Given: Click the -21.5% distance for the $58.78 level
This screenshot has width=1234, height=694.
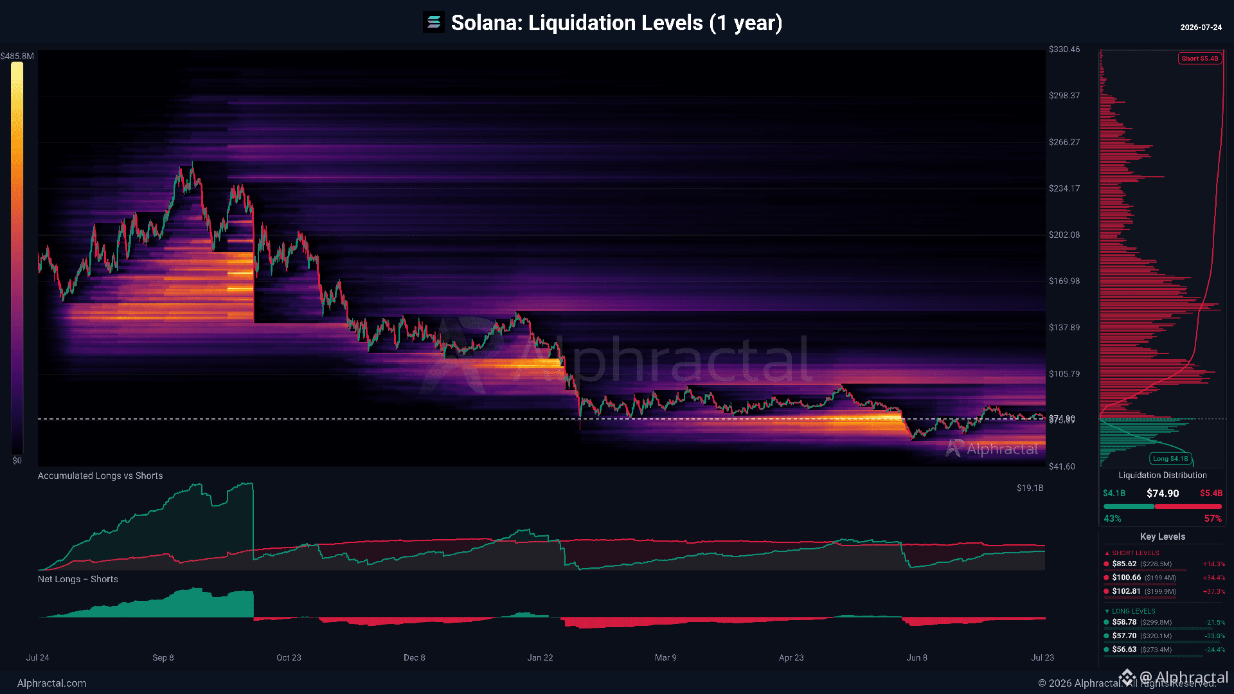Looking at the screenshot, I should (x=1215, y=623).
